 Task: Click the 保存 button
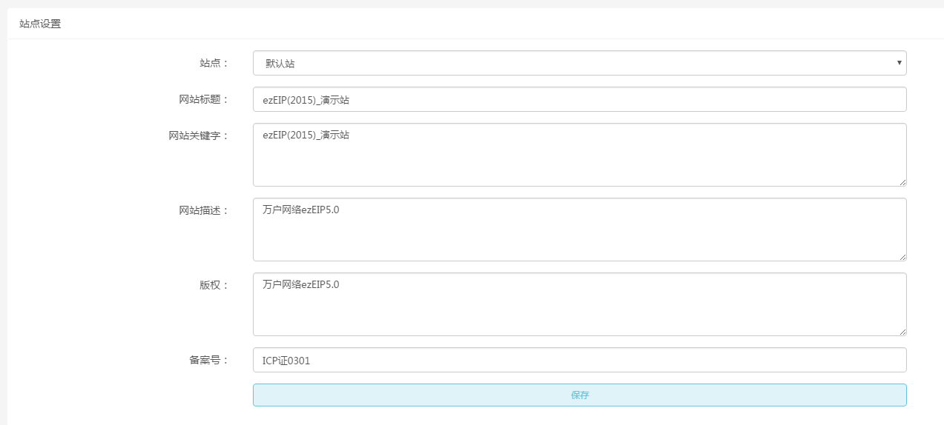579,395
